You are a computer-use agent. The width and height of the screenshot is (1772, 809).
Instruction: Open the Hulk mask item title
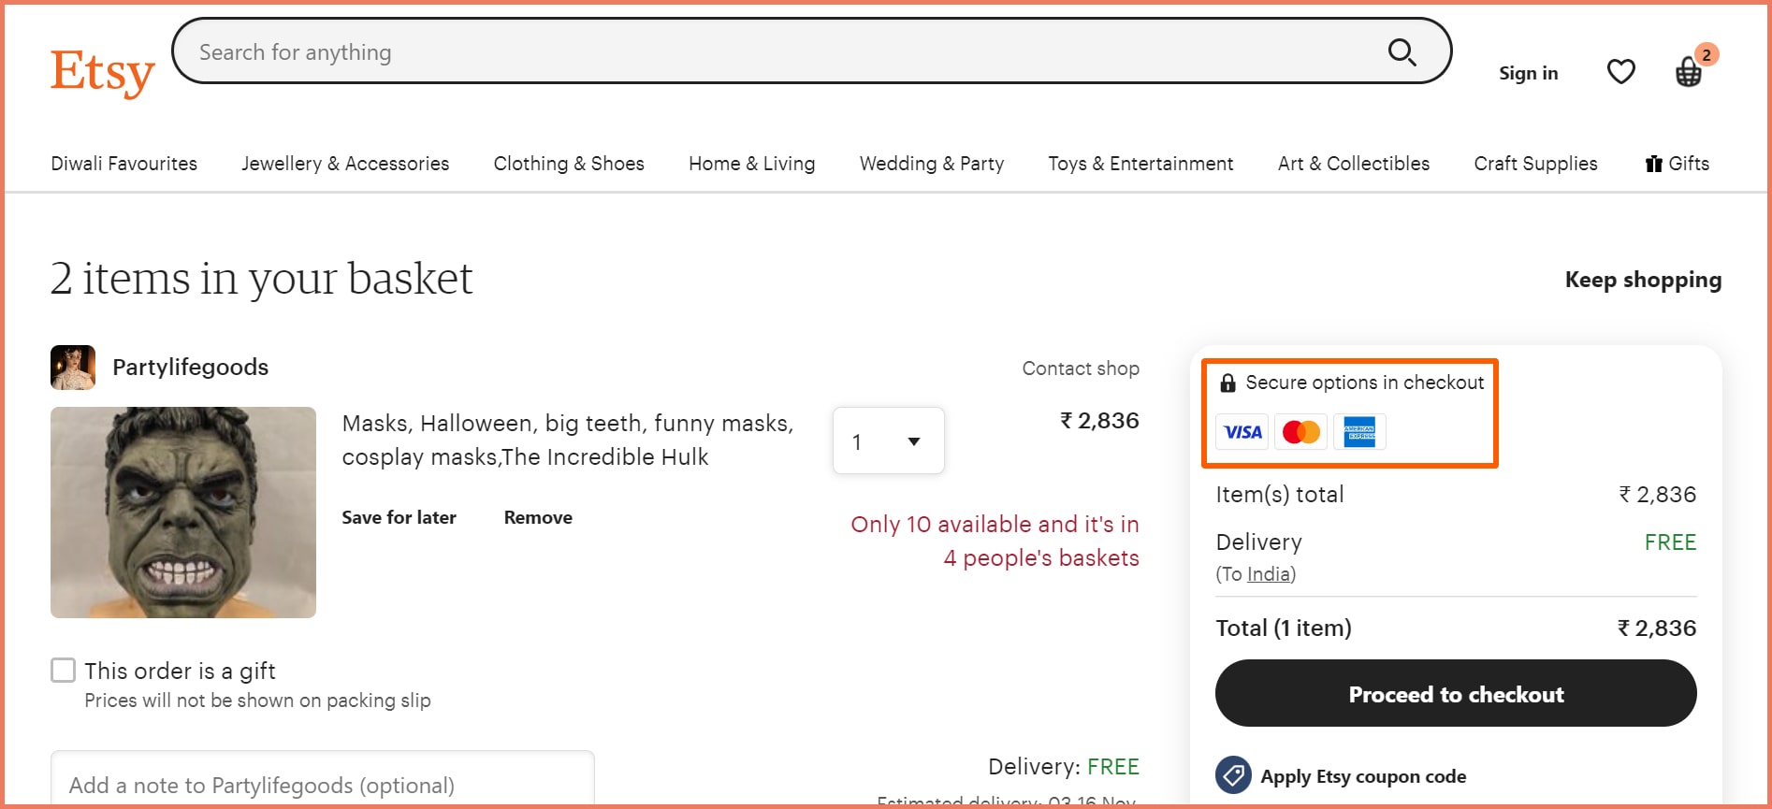click(x=568, y=441)
